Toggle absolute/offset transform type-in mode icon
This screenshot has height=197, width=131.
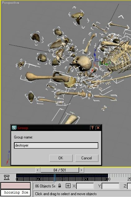(68, 186)
